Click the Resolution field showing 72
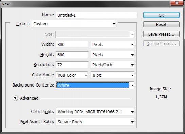Viewport: 185px width, 134px height. coord(72,65)
